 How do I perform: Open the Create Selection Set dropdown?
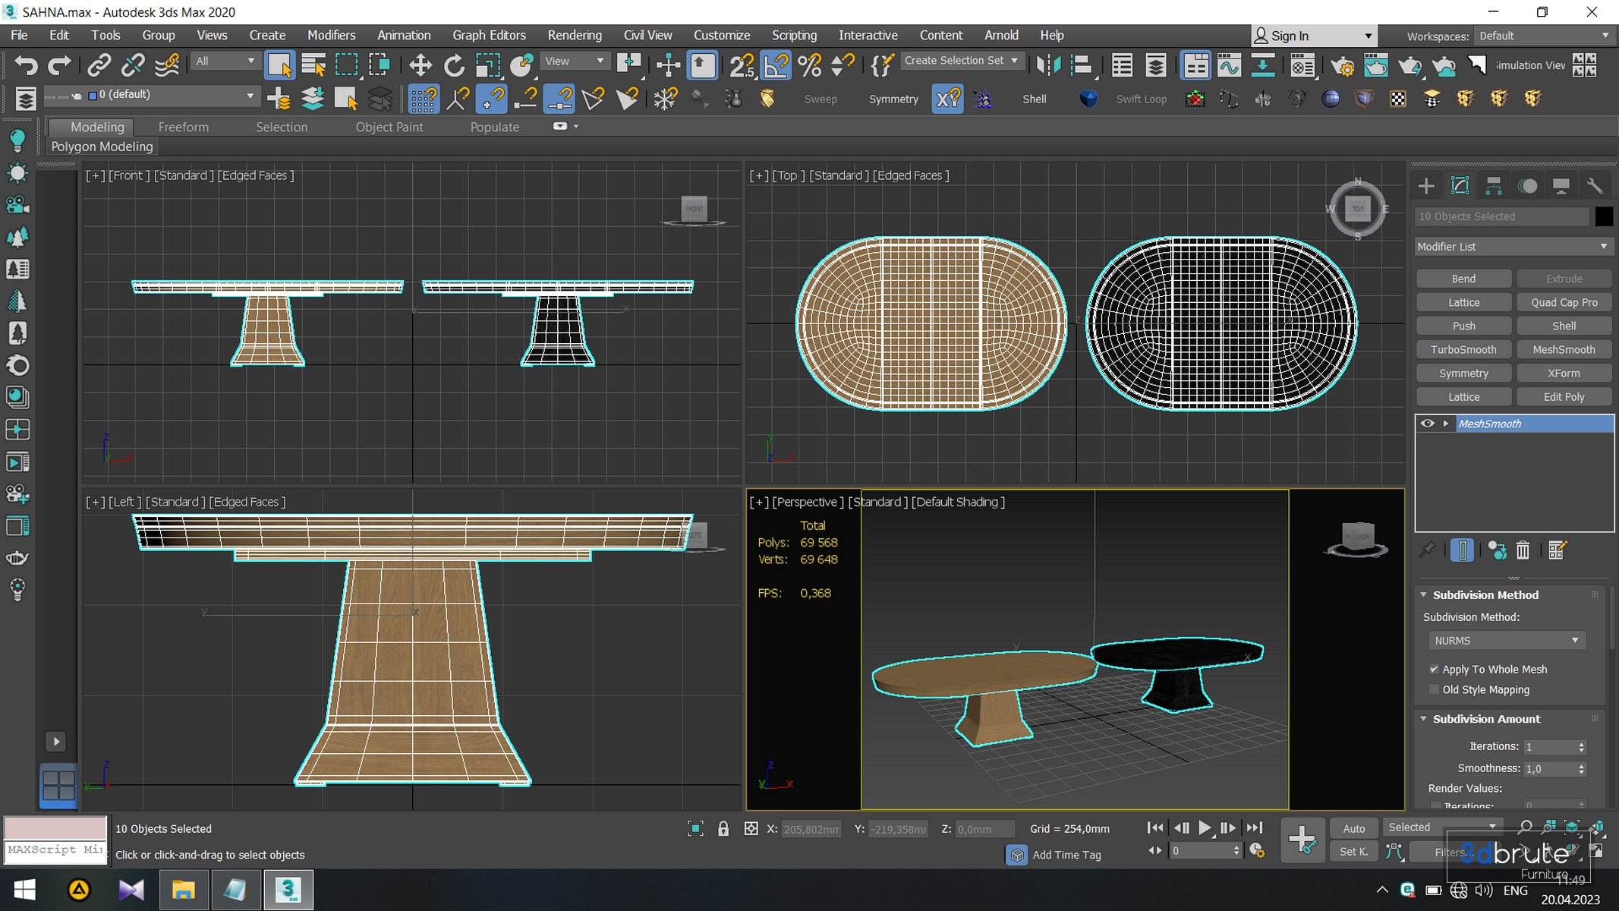[x=961, y=61]
